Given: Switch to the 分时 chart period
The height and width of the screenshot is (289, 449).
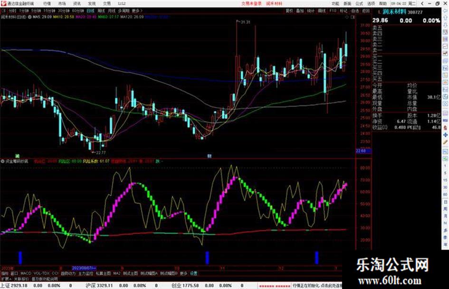Looking at the screenshot, I should point(12,11).
